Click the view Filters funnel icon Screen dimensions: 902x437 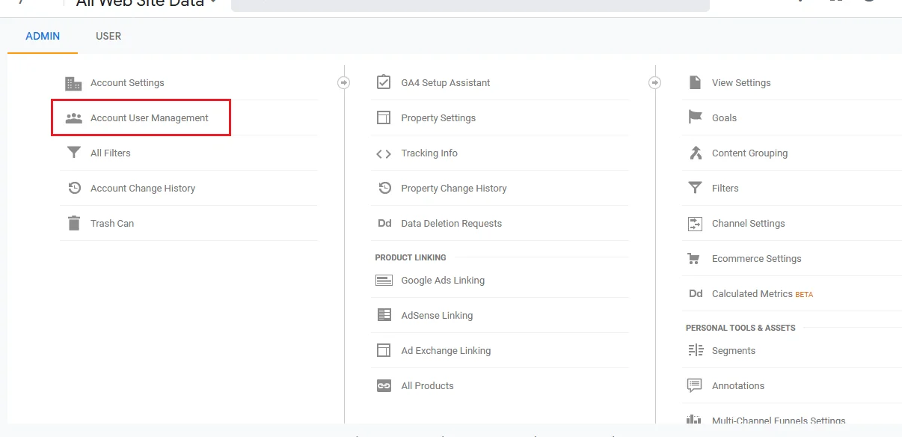[x=696, y=188]
